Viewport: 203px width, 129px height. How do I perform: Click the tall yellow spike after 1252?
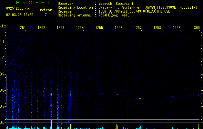(52, 124)
